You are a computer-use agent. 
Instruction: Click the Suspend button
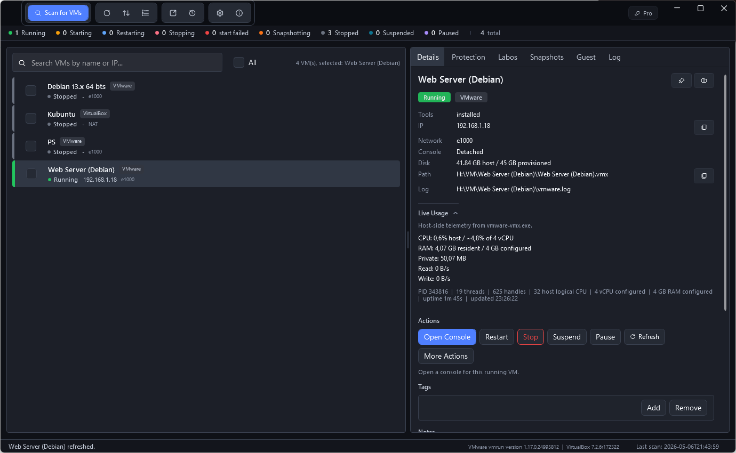tap(567, 337)
